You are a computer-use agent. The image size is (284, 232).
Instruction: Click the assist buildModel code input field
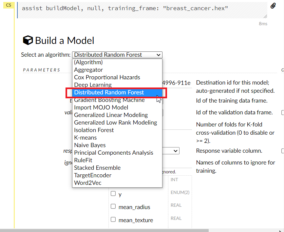tap(141, 9)
